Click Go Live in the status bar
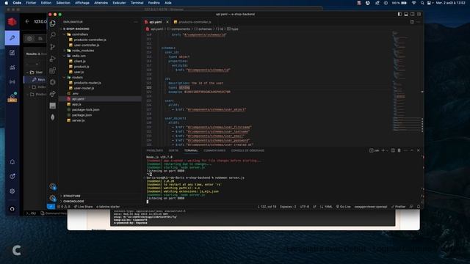470x264 pixels. click(x=344, y=207)
